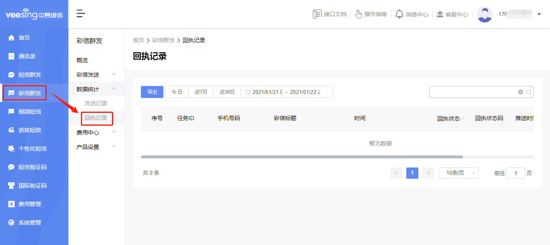The image size is (550, 245).
Task: Click the 首页 breadcrumb link
Action: (138, 40)
